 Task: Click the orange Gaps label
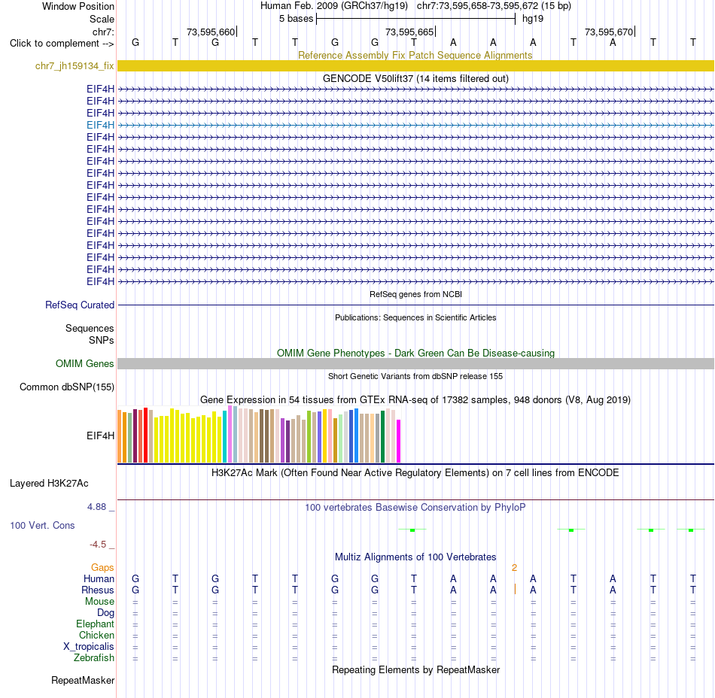[102, 567]
